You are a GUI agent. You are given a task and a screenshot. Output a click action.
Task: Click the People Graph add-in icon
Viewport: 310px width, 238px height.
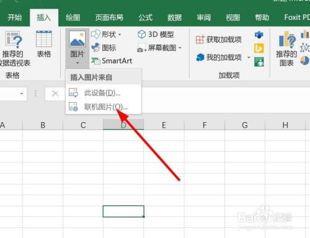coord(259,62)
